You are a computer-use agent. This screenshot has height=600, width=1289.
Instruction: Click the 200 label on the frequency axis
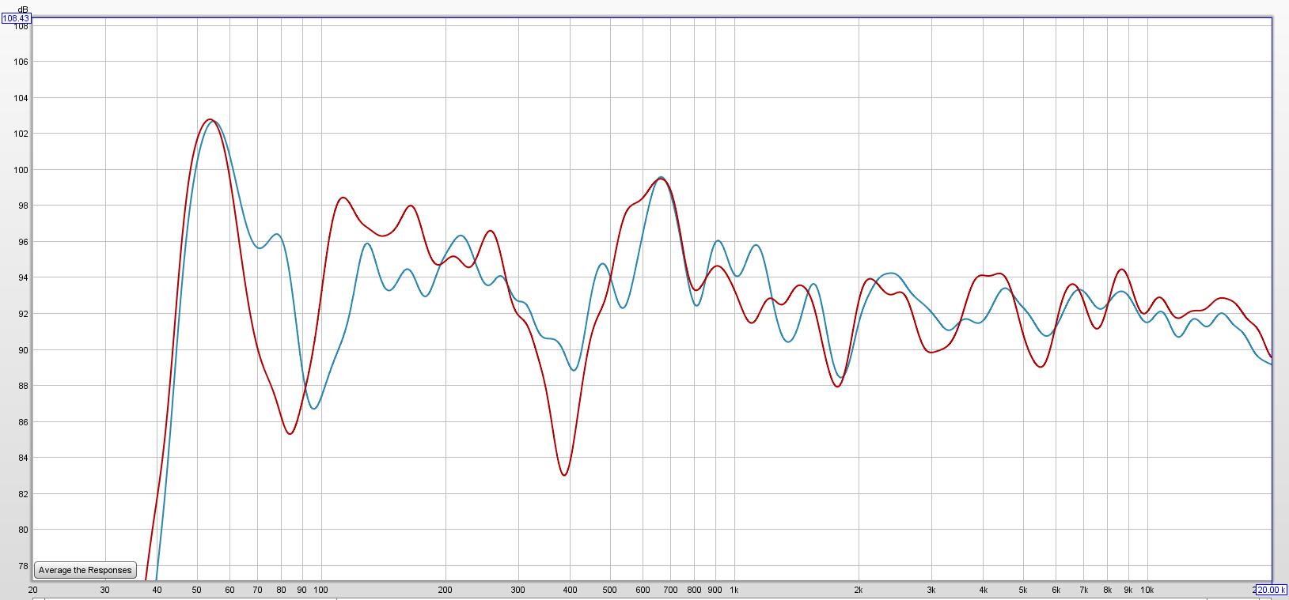[445, 590]
